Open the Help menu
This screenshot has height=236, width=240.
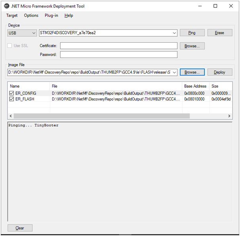click(69, 15)
